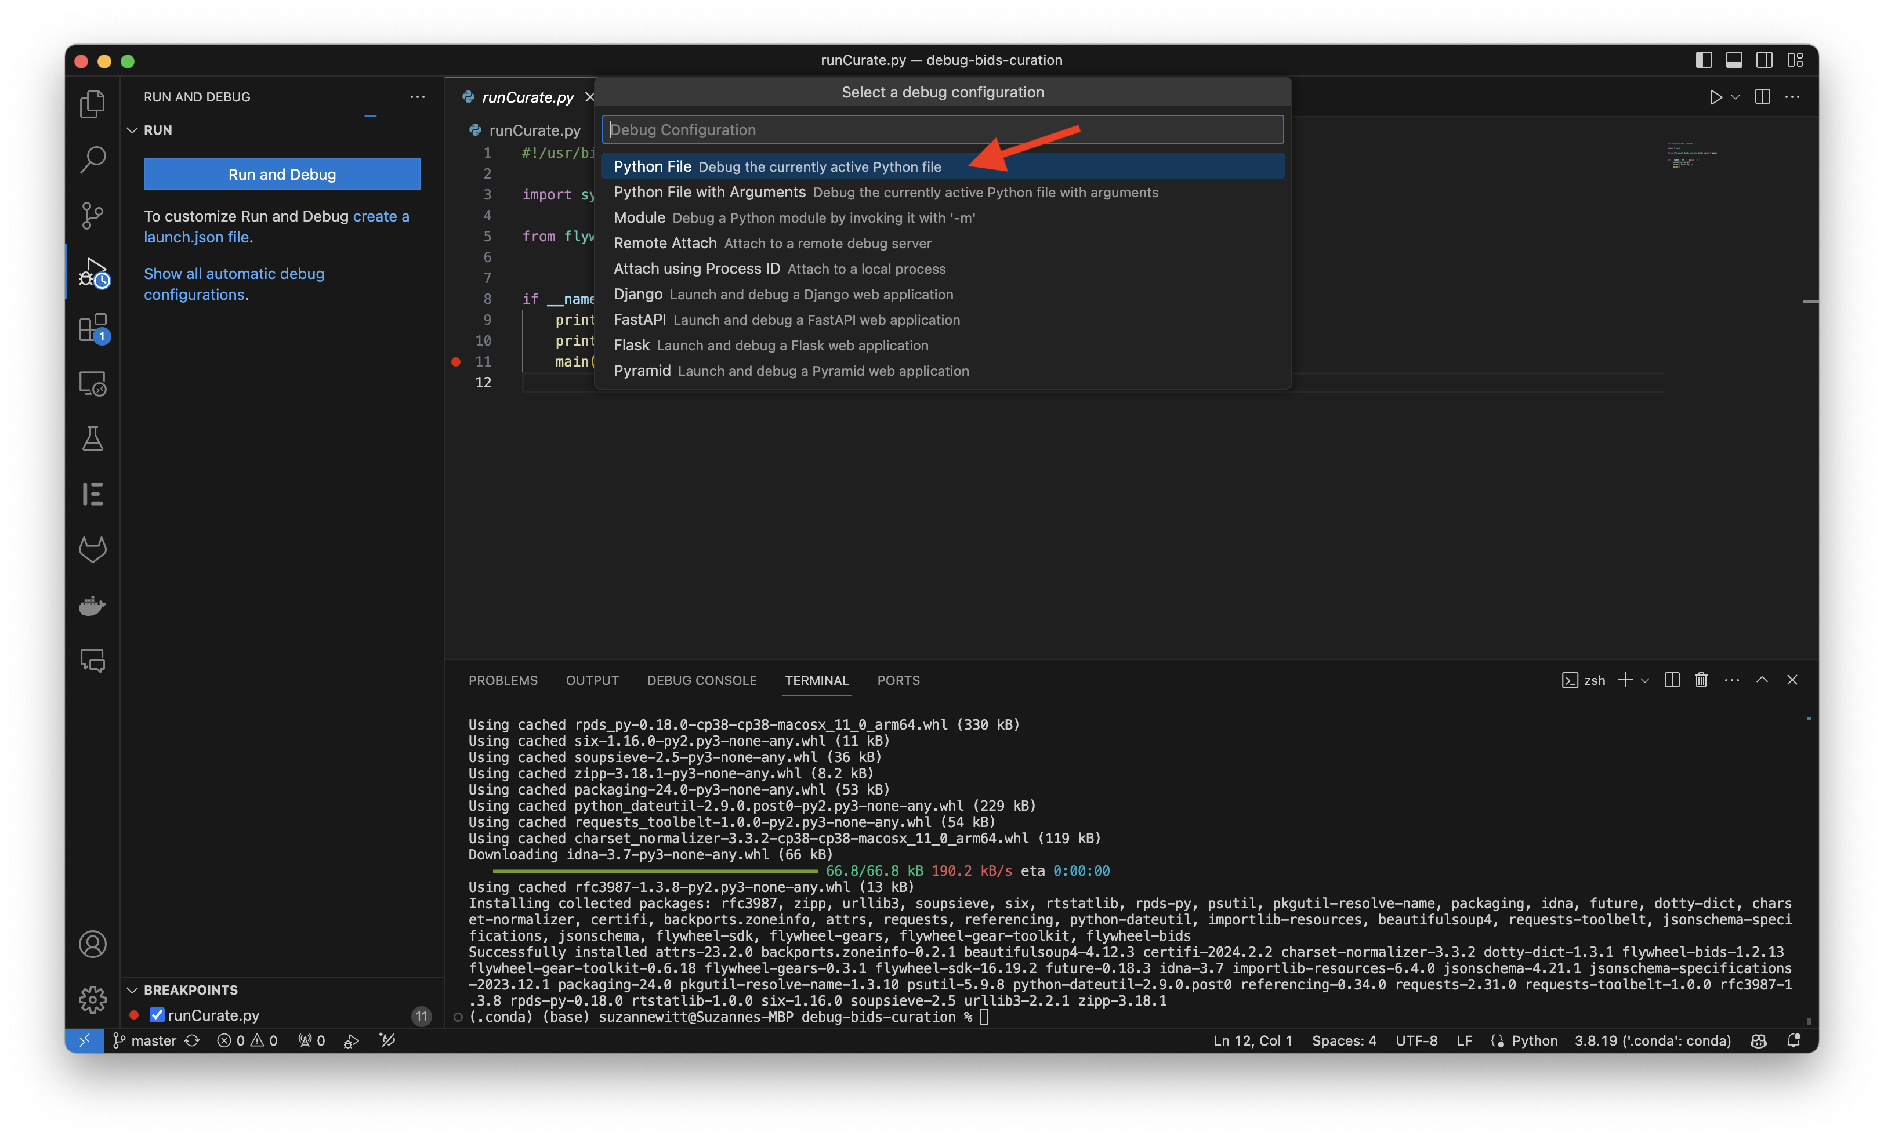Image resolution: width=1884 pixels, height=1139 pixels.
Task: Open notifications bell in status bar
Action: point(1793,1040)
